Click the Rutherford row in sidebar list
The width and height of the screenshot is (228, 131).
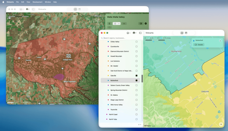click(x=120, y=80)
